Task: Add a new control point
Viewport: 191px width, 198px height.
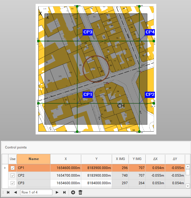Action: (73, 192)
